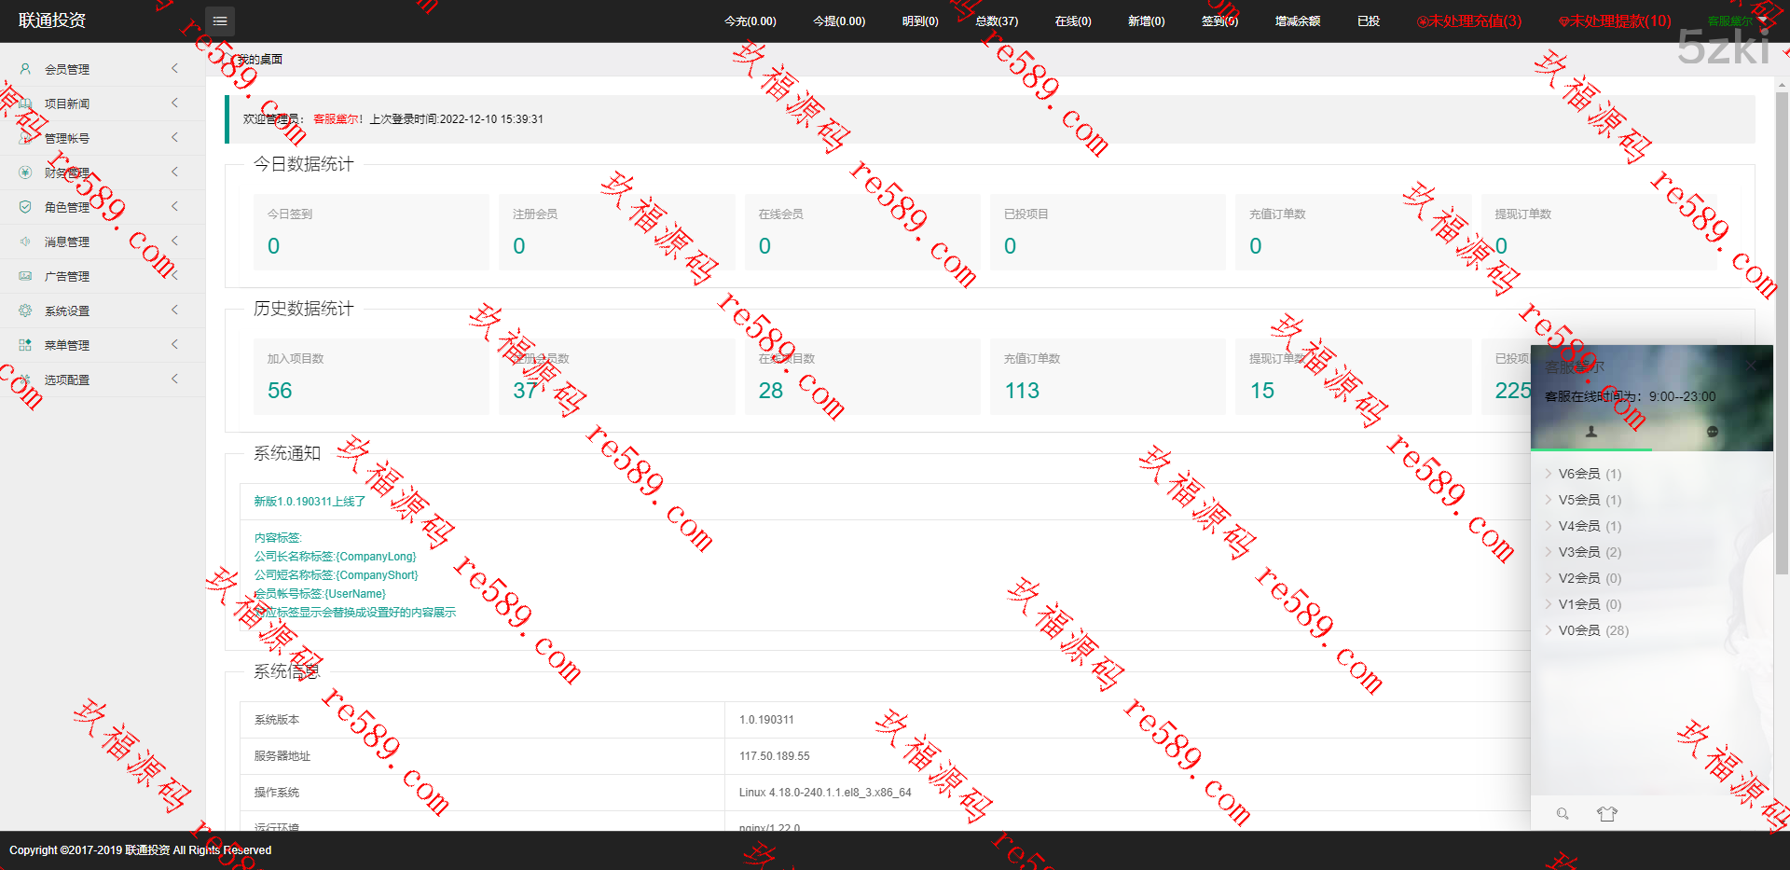
Task: Click the shirt skin icon in chat panel
Action: pos(1606,814)
